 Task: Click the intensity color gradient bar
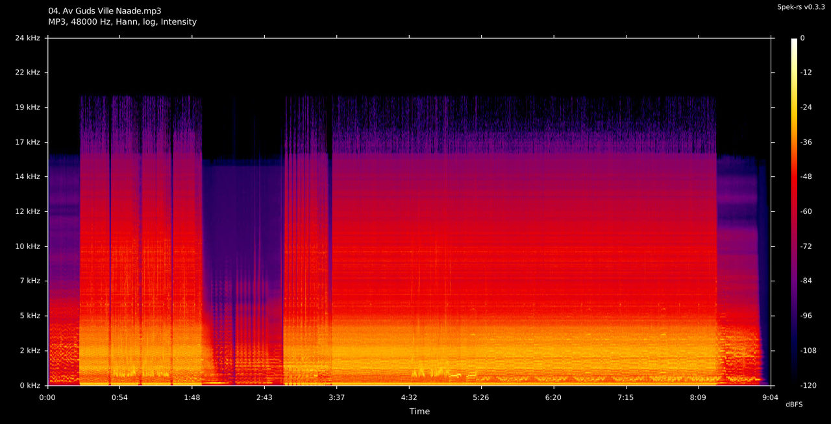tap(794, 212)
